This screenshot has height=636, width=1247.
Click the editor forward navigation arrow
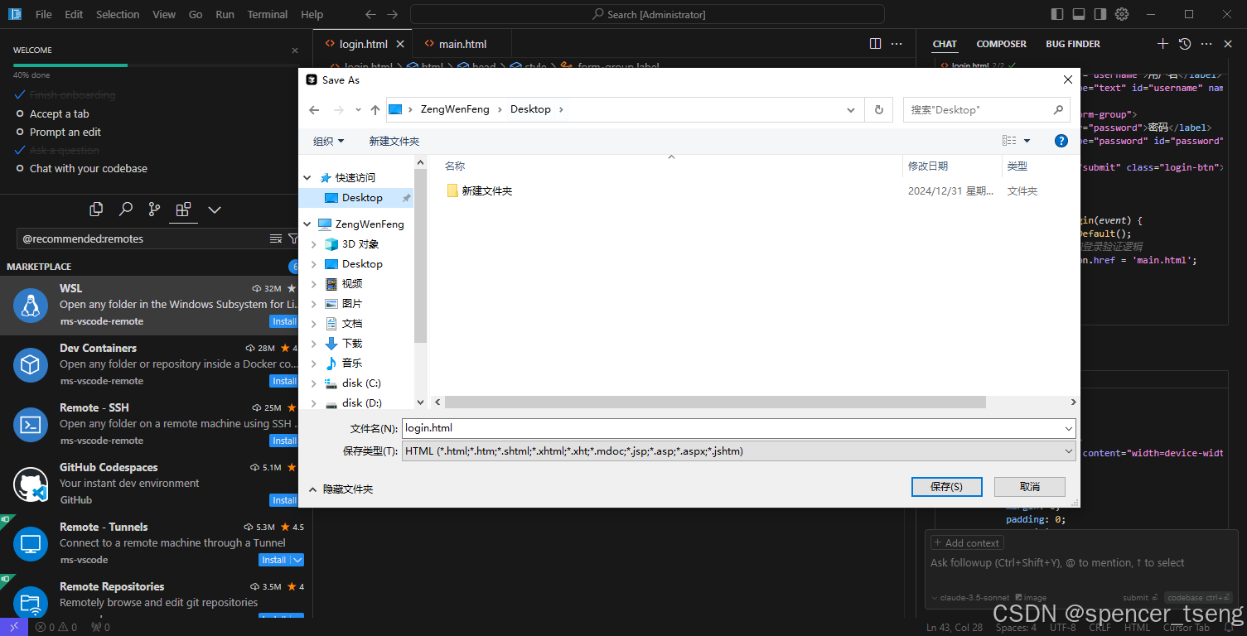point(393,14)
